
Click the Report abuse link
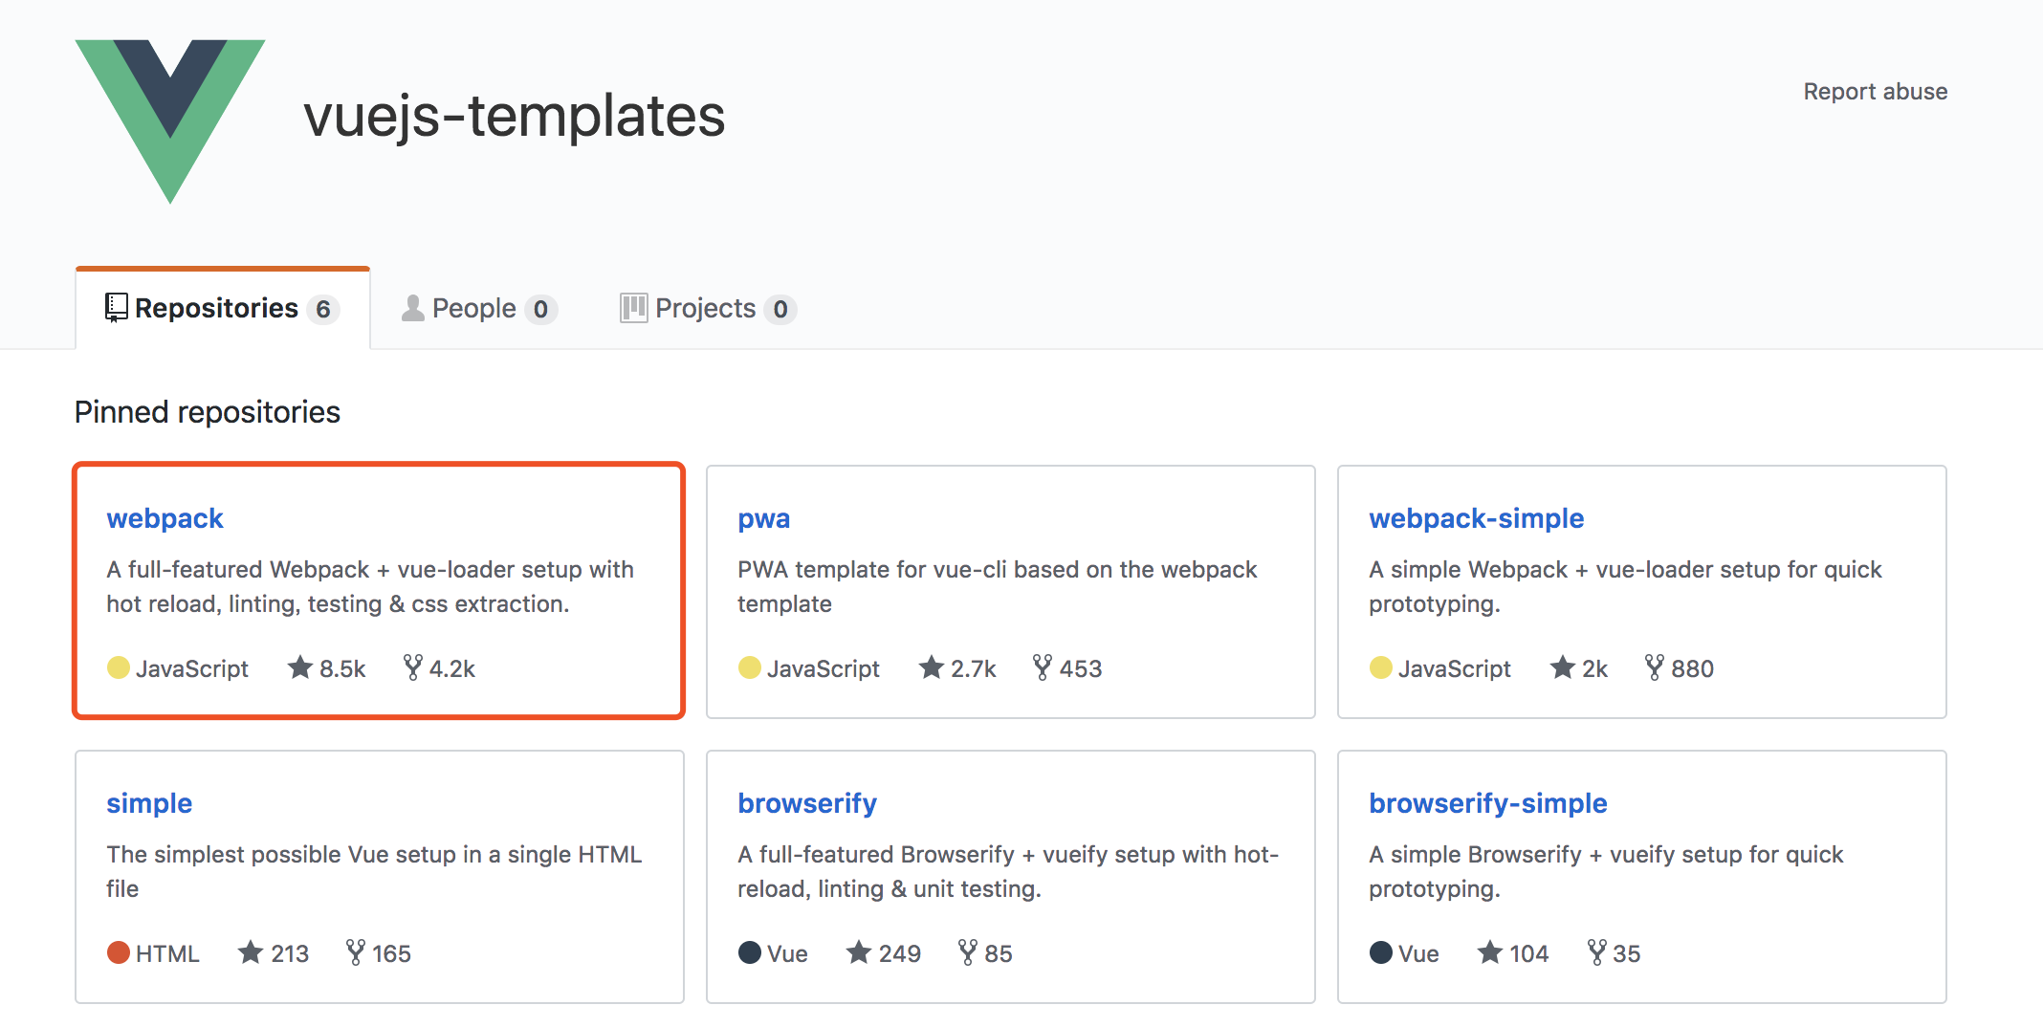coord(1875,92)
